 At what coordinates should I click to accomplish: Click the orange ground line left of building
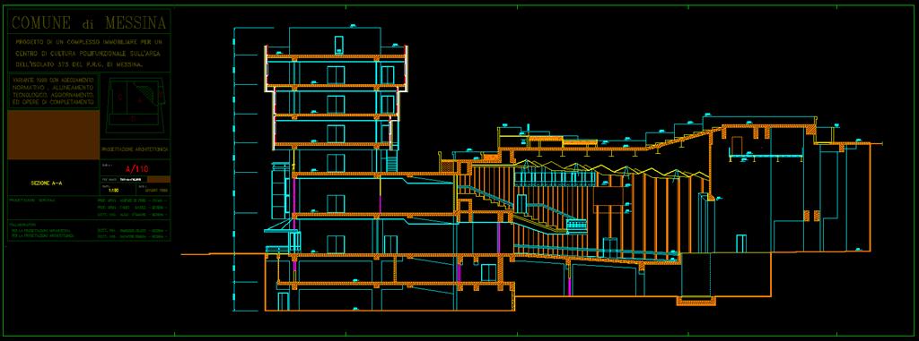(x=223, y=254)
